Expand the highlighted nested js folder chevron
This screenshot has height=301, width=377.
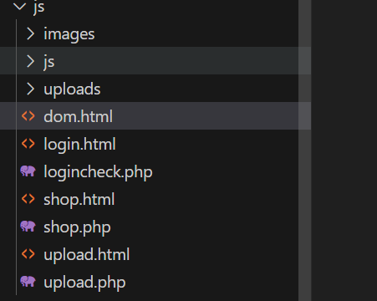30,61
